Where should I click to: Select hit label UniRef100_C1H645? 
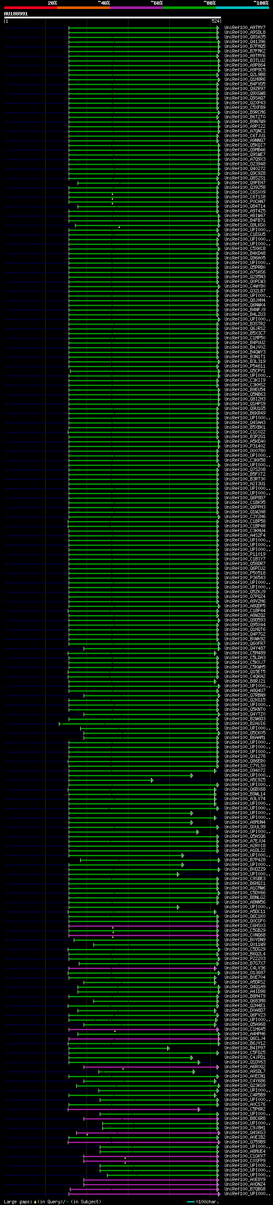244,1029
